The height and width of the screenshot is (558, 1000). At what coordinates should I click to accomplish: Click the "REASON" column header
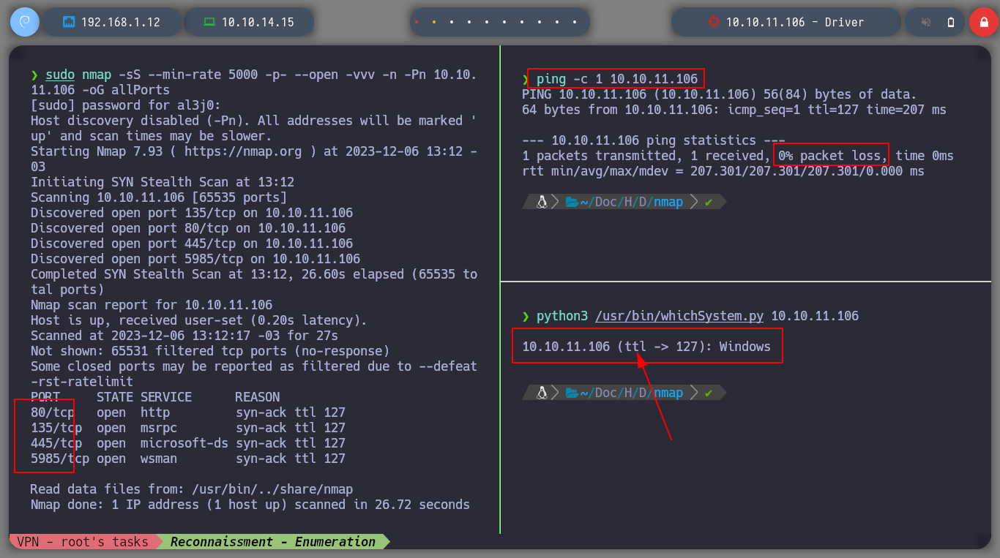[258, 397]
